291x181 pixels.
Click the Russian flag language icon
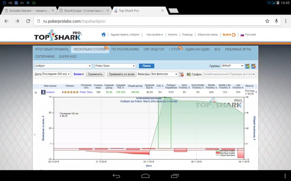tap(242, 35)
